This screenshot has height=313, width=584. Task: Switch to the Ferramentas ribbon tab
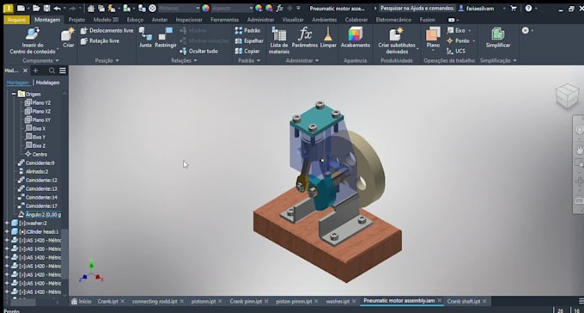pyautogui.click(x=225, y=20)
